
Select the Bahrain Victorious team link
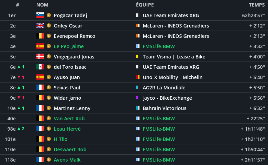pyautogui.click(x=165, y=108)
